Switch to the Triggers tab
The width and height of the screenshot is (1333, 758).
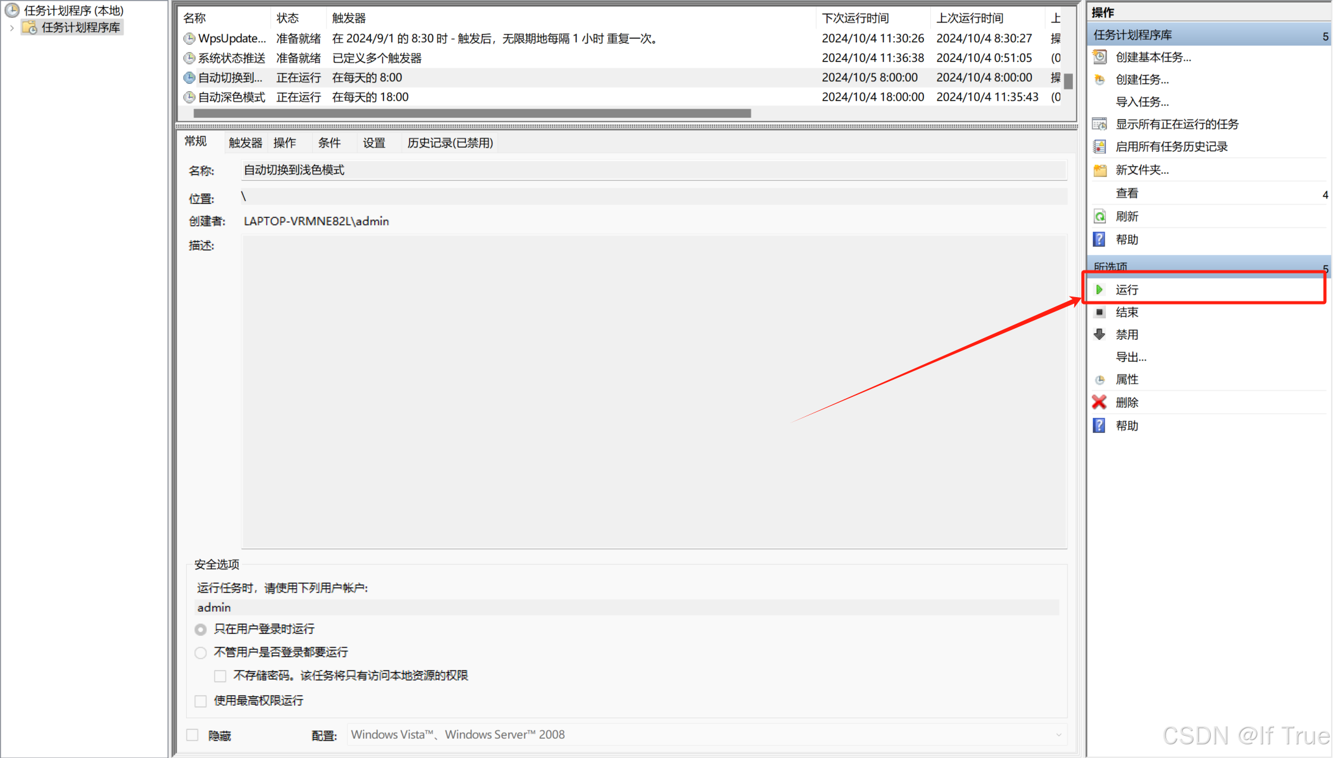pyautogui.click(x=245, y=143)
